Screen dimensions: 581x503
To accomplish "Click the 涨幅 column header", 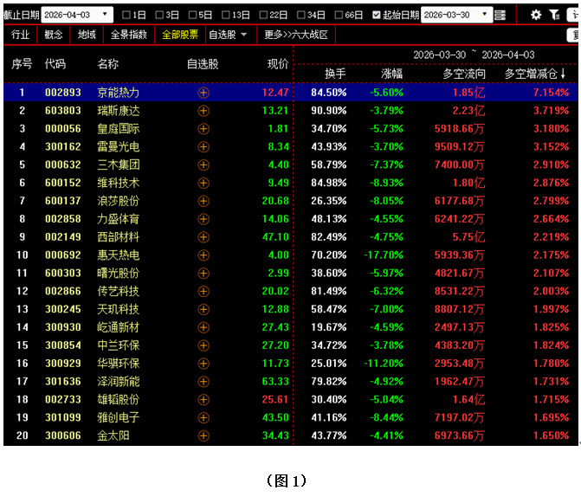I will [391, 74].
